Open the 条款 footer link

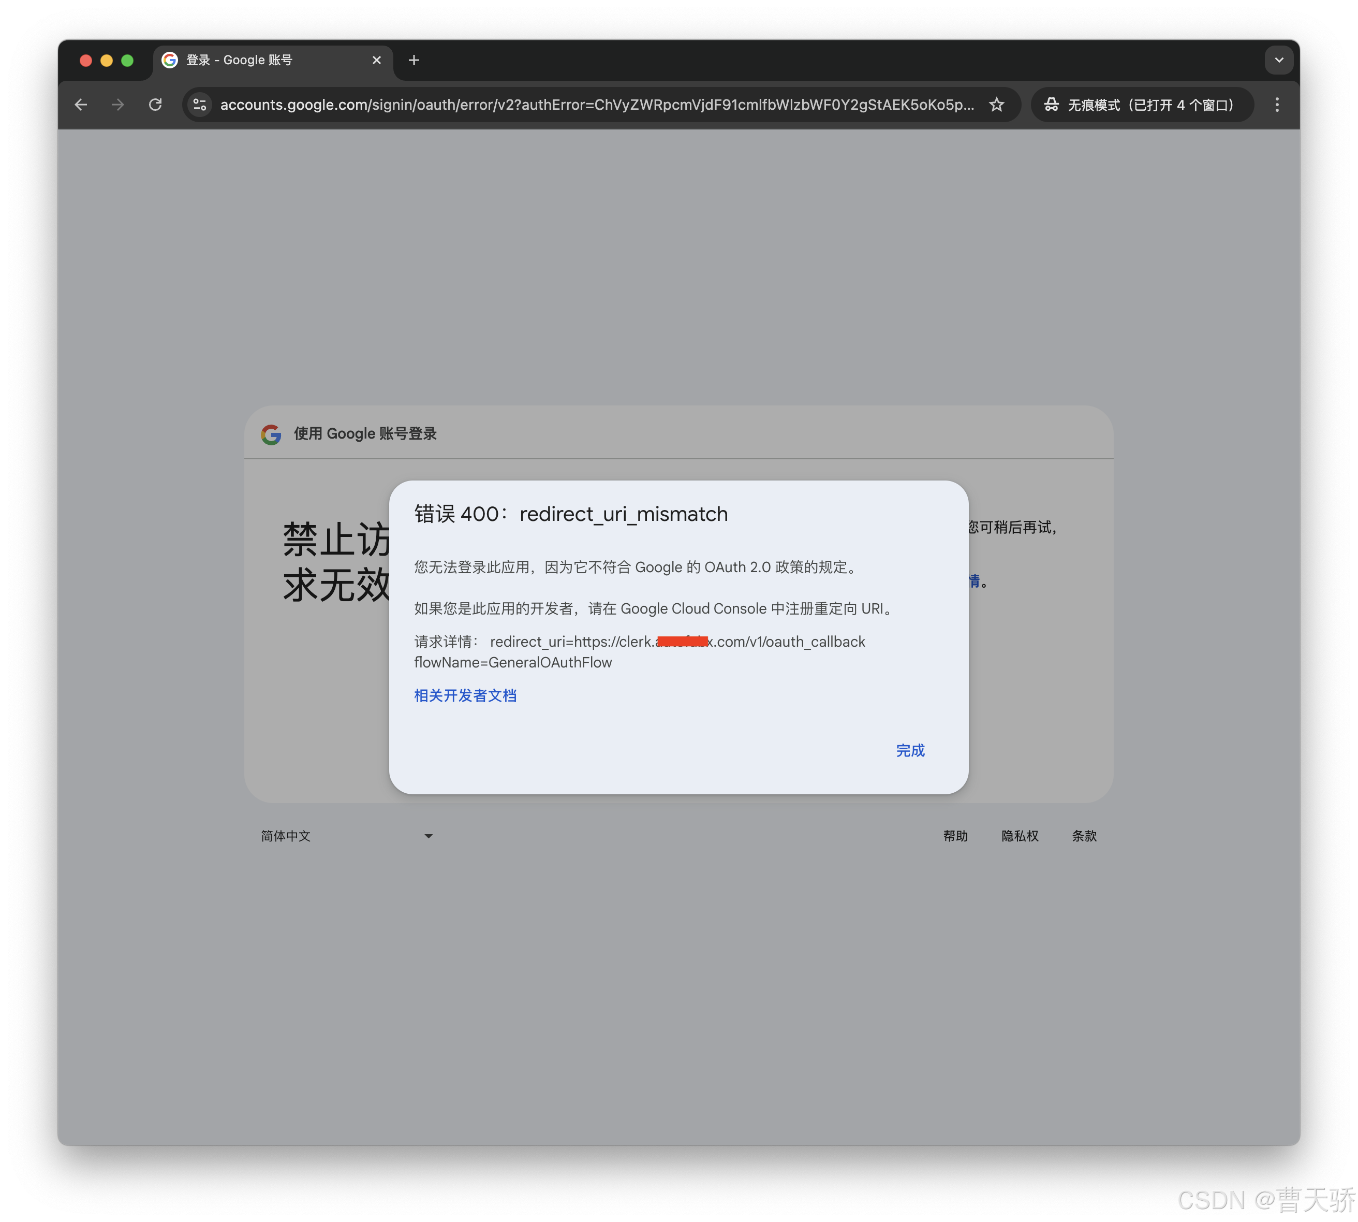pos(1084,836)
